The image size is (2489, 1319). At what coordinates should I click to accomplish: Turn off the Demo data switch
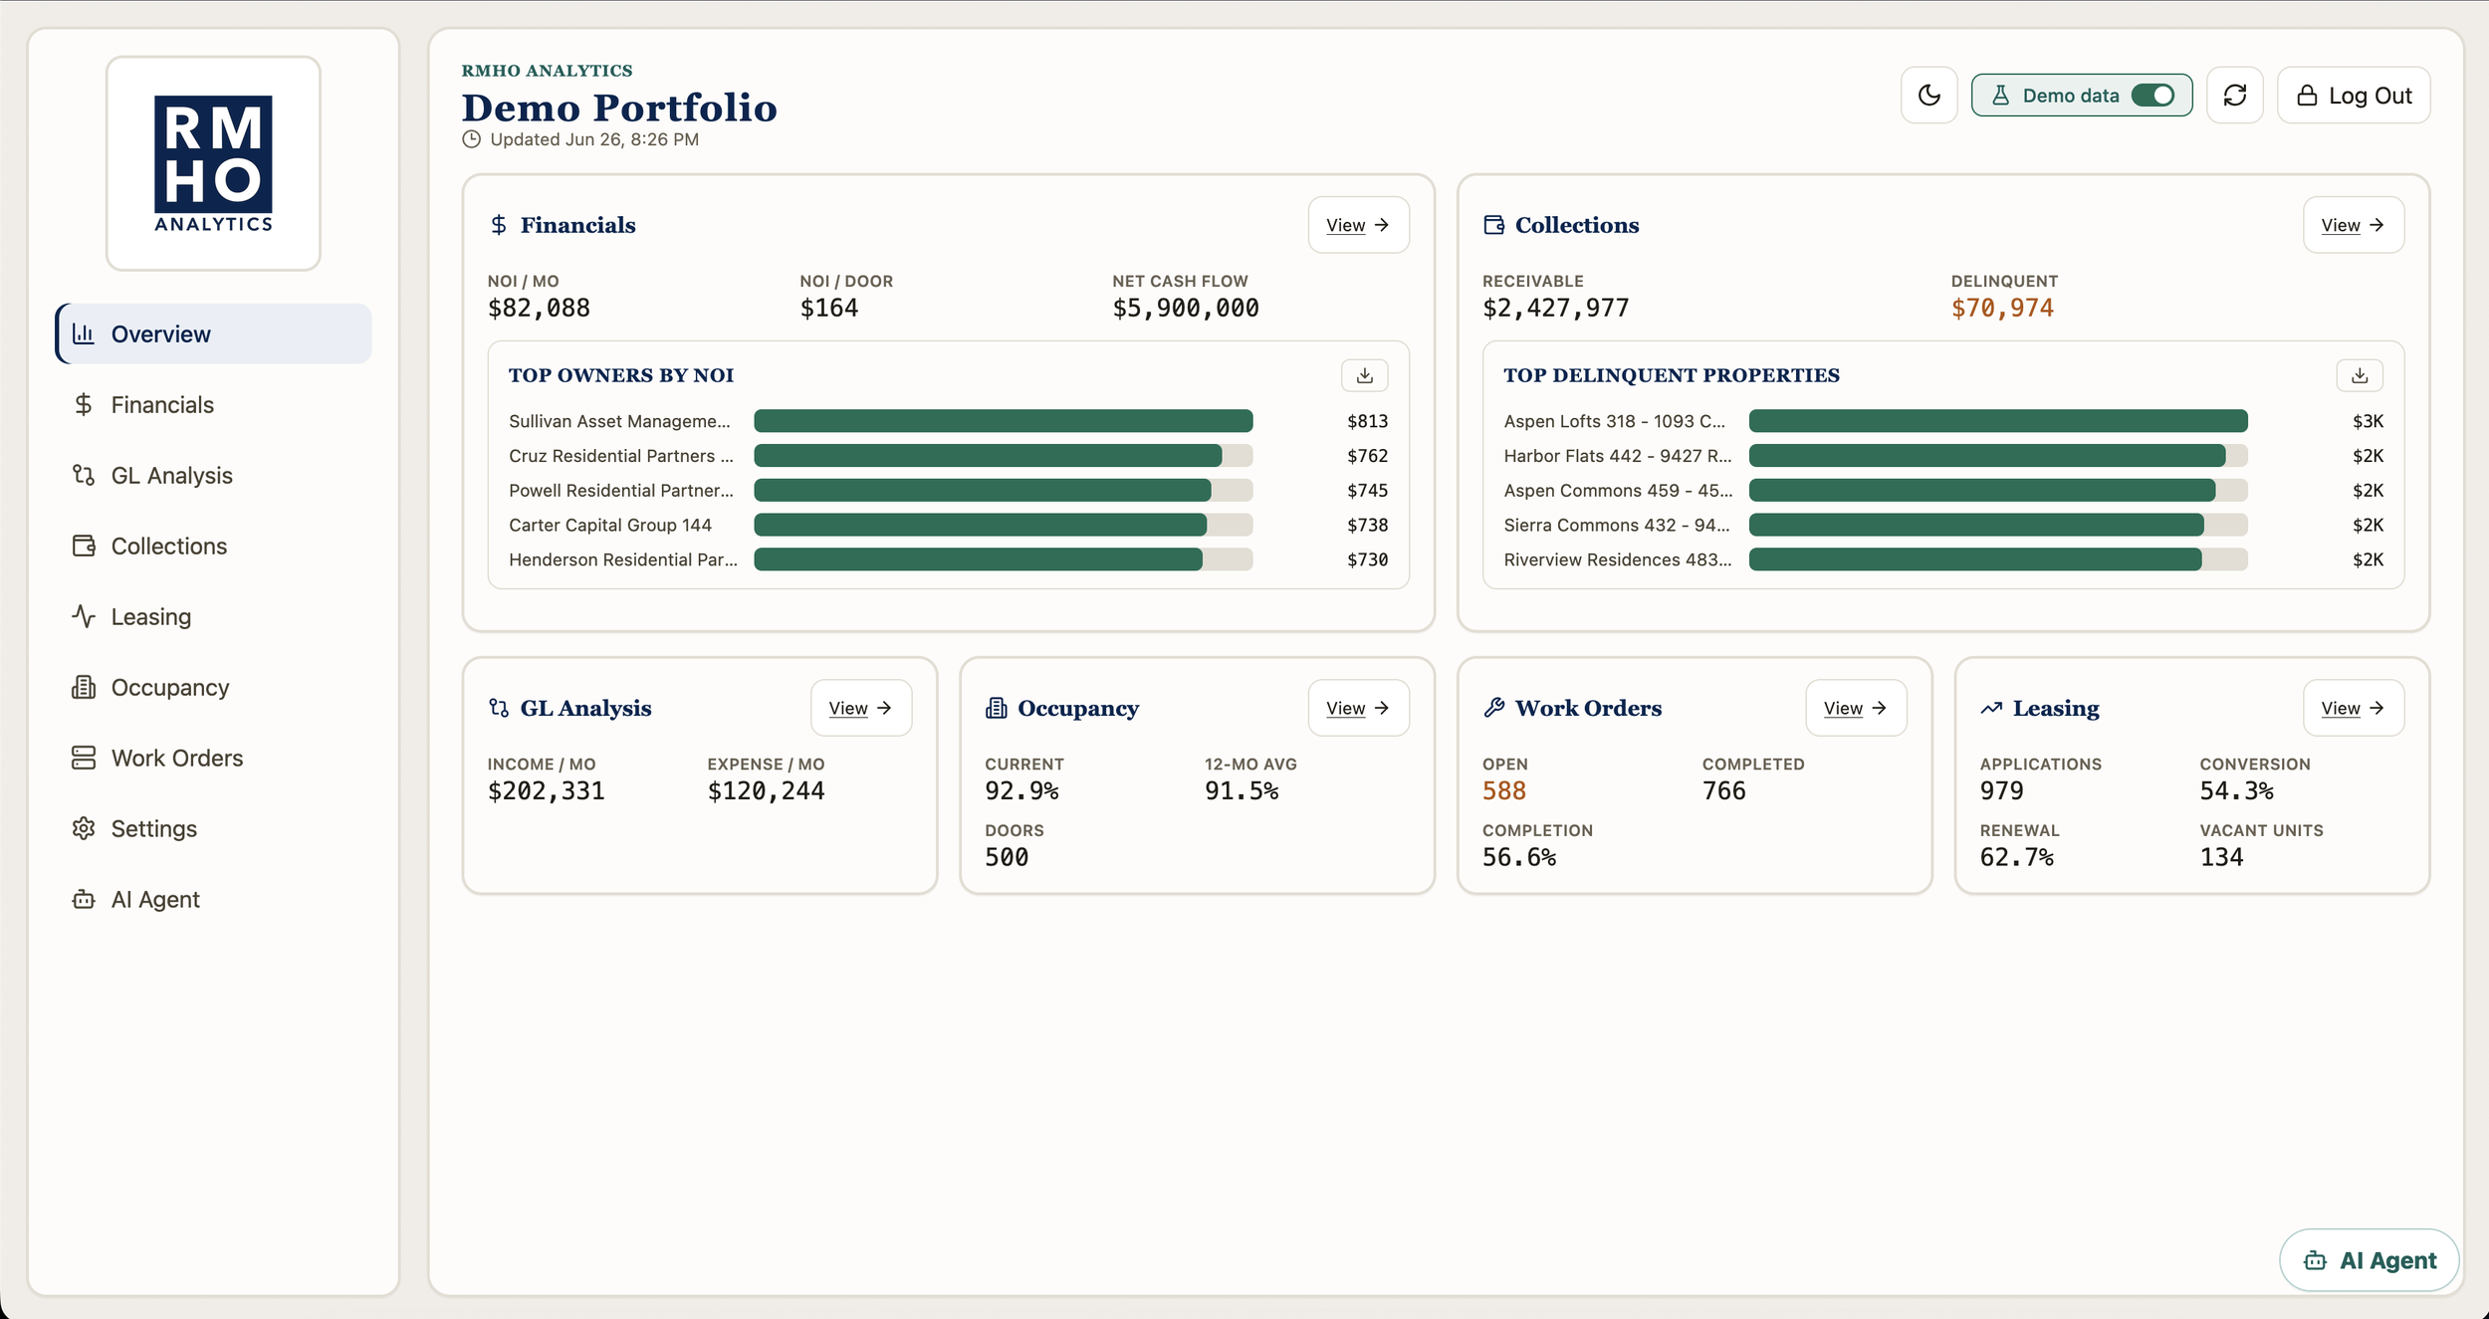coord(2151,96)
